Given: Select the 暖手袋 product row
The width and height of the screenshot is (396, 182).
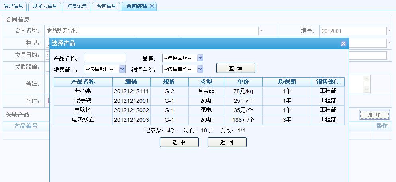Looking at the screenshot, I should click(x=83, y=100).
